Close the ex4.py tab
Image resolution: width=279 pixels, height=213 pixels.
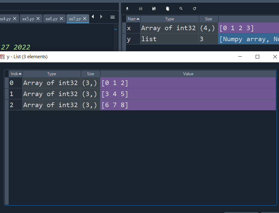point(15,18)
